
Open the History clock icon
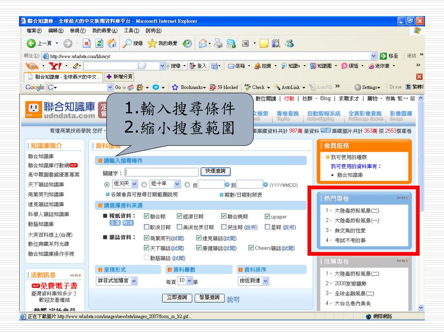coord(187,43)
